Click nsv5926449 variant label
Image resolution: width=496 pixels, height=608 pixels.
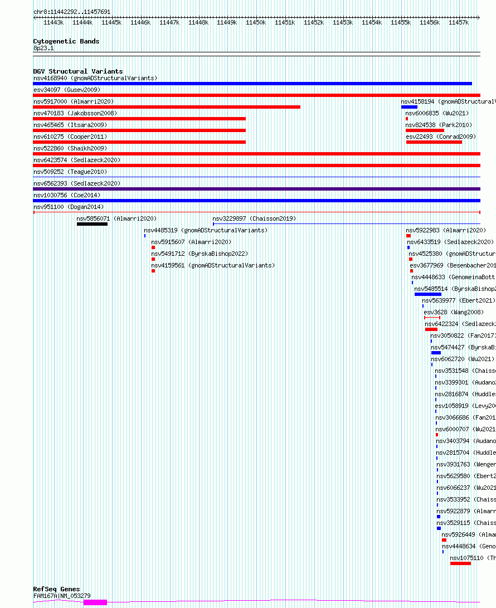[x=469, y=534]
